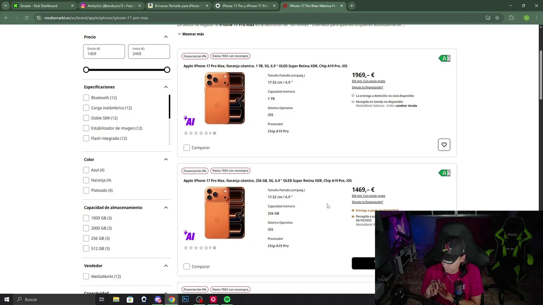Open the Windows Start menu
The image size is (543, 305).
7,299
